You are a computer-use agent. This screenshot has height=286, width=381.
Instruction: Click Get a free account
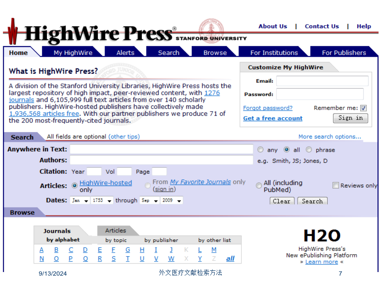coord(273,119)
